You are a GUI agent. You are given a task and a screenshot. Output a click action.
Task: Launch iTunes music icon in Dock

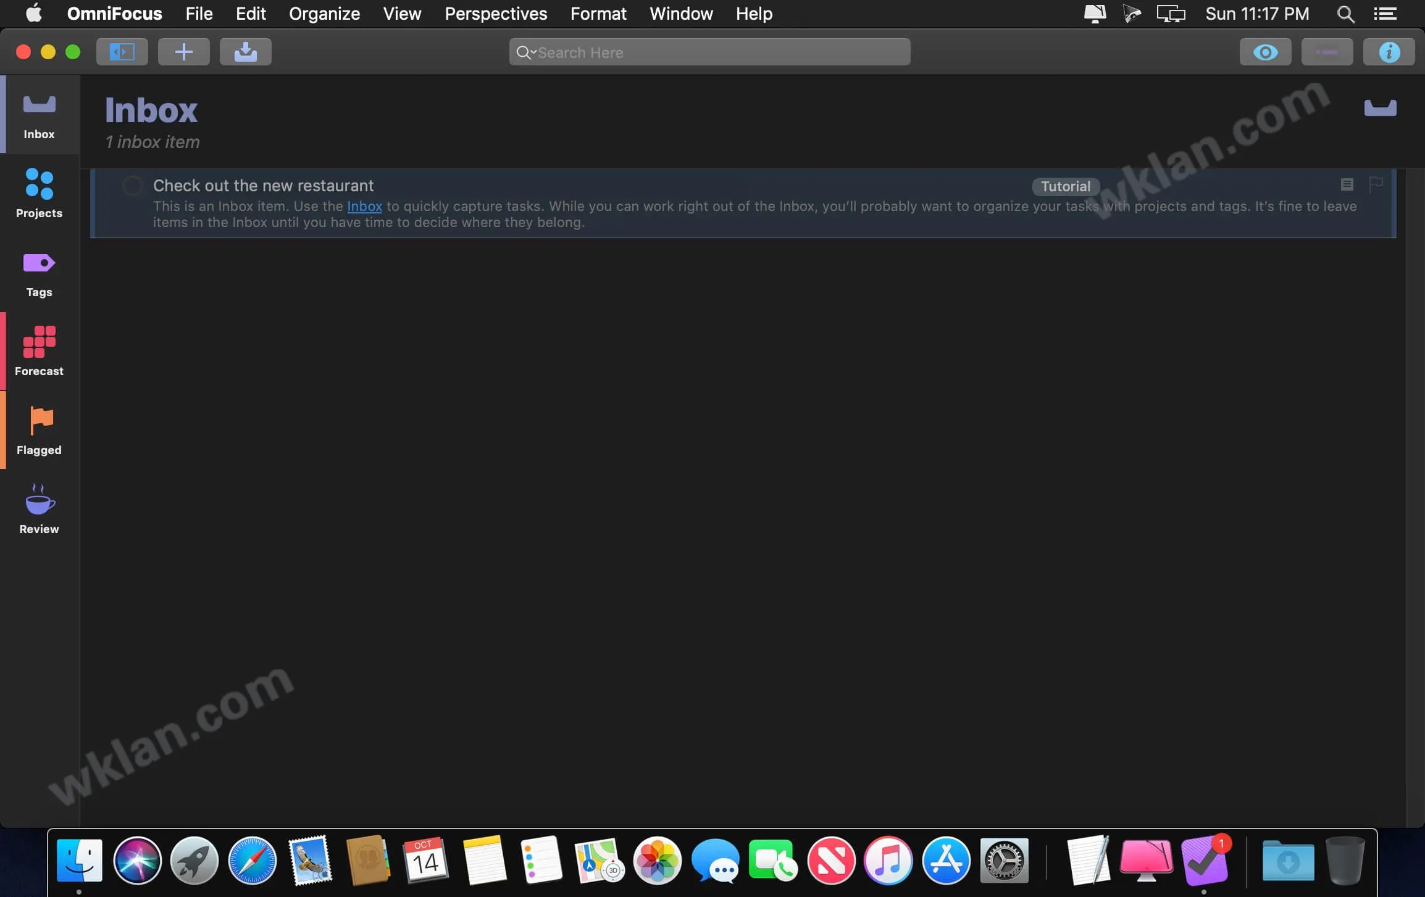pyautogui.click(x=888, y=860)
